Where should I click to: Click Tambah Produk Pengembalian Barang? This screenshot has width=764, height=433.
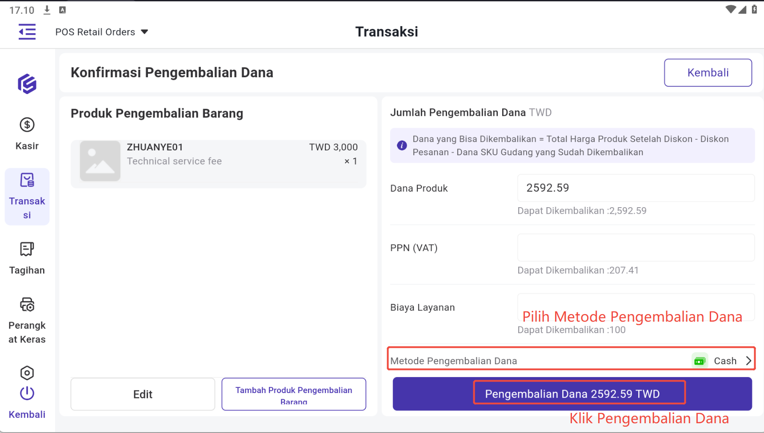(x=294, y=394)
